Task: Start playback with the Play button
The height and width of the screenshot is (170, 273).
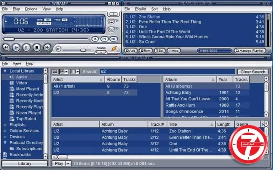Action: [16, 47]
